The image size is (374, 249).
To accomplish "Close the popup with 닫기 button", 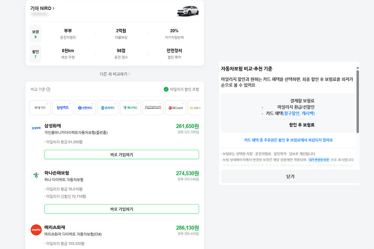I will coord(290,176).
